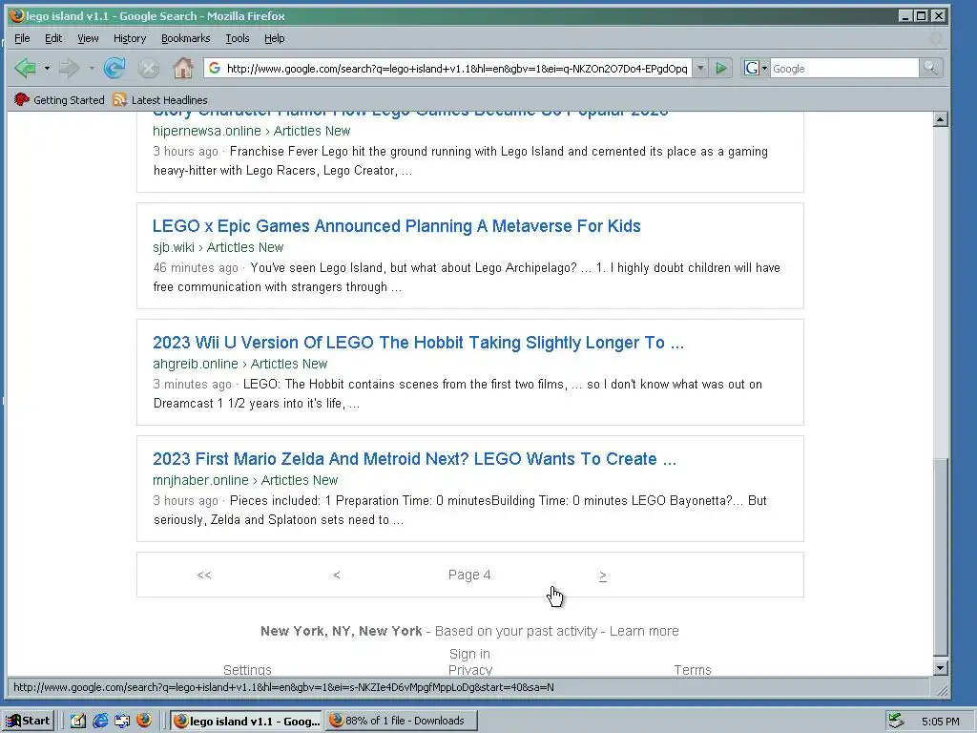Click the Learn more link
Image resolution: width=977 pixels, height=733 pixels.
click(644, 631)
